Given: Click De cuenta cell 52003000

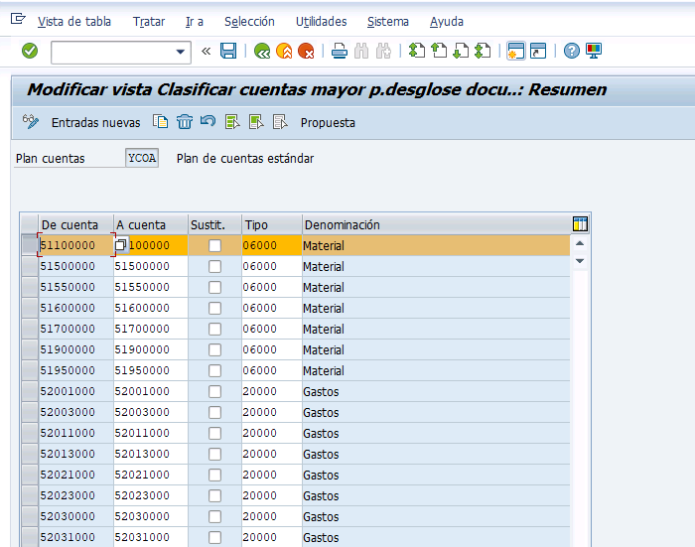Looking at the screenshot, I should pyautogui.click(x=75, y=412).
